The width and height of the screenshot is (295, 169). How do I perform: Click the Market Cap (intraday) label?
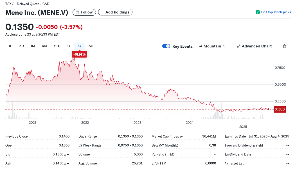(167, 136)
